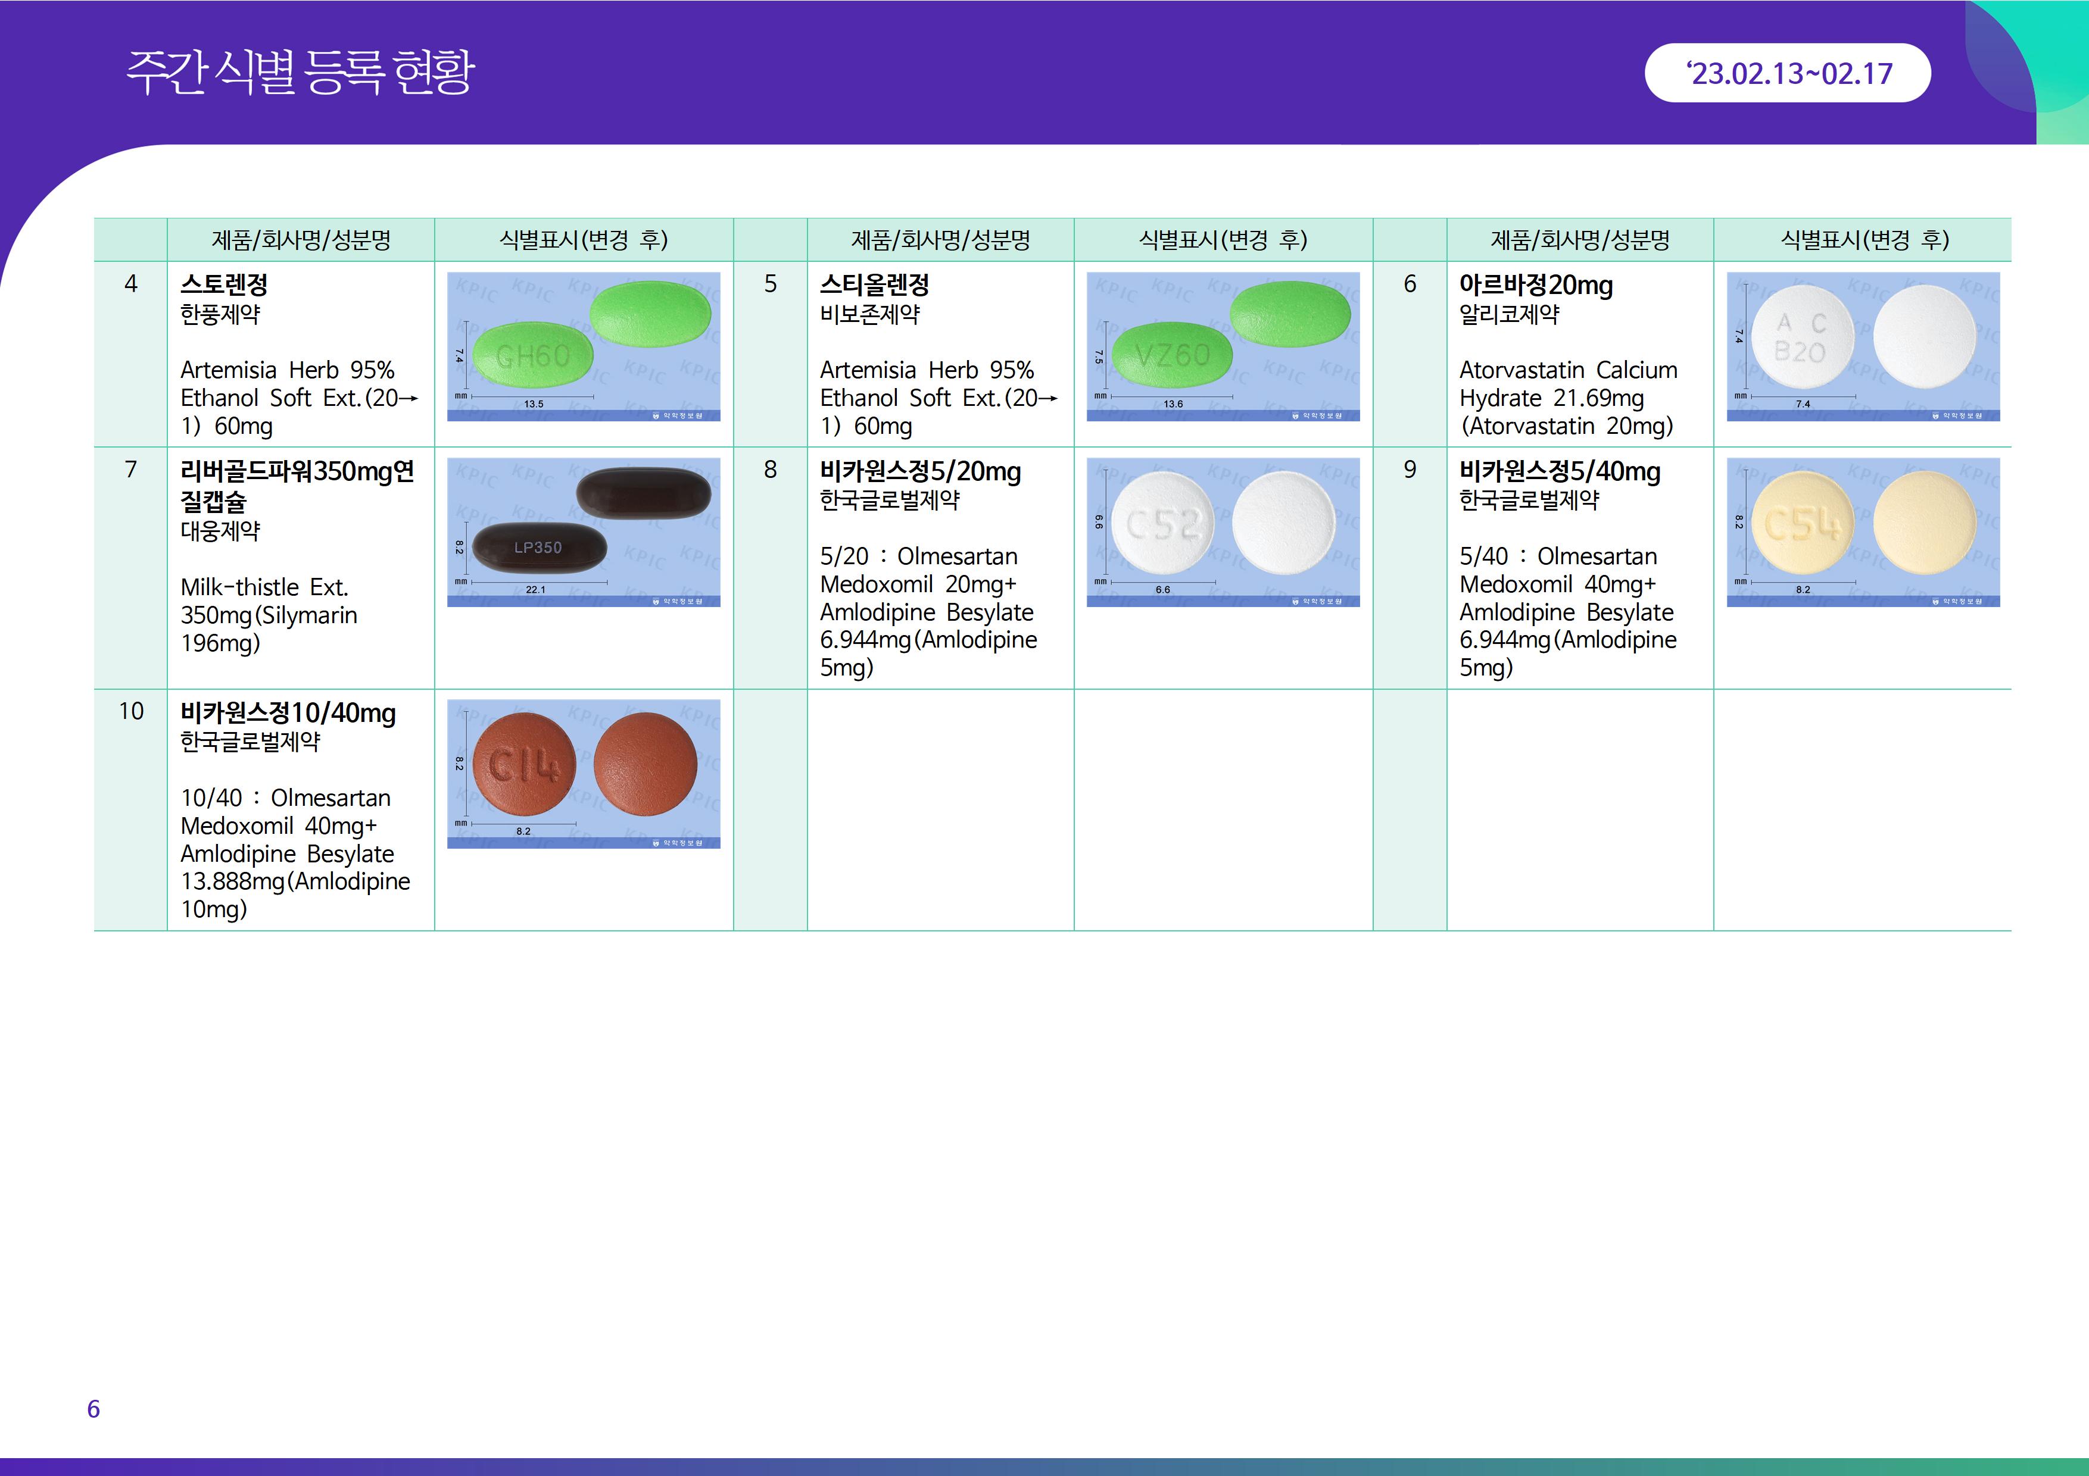Select the 비카원스정10/40mg product name
The height and width of the screenshot is (1476, 2089).
click(x=288, y=713)
